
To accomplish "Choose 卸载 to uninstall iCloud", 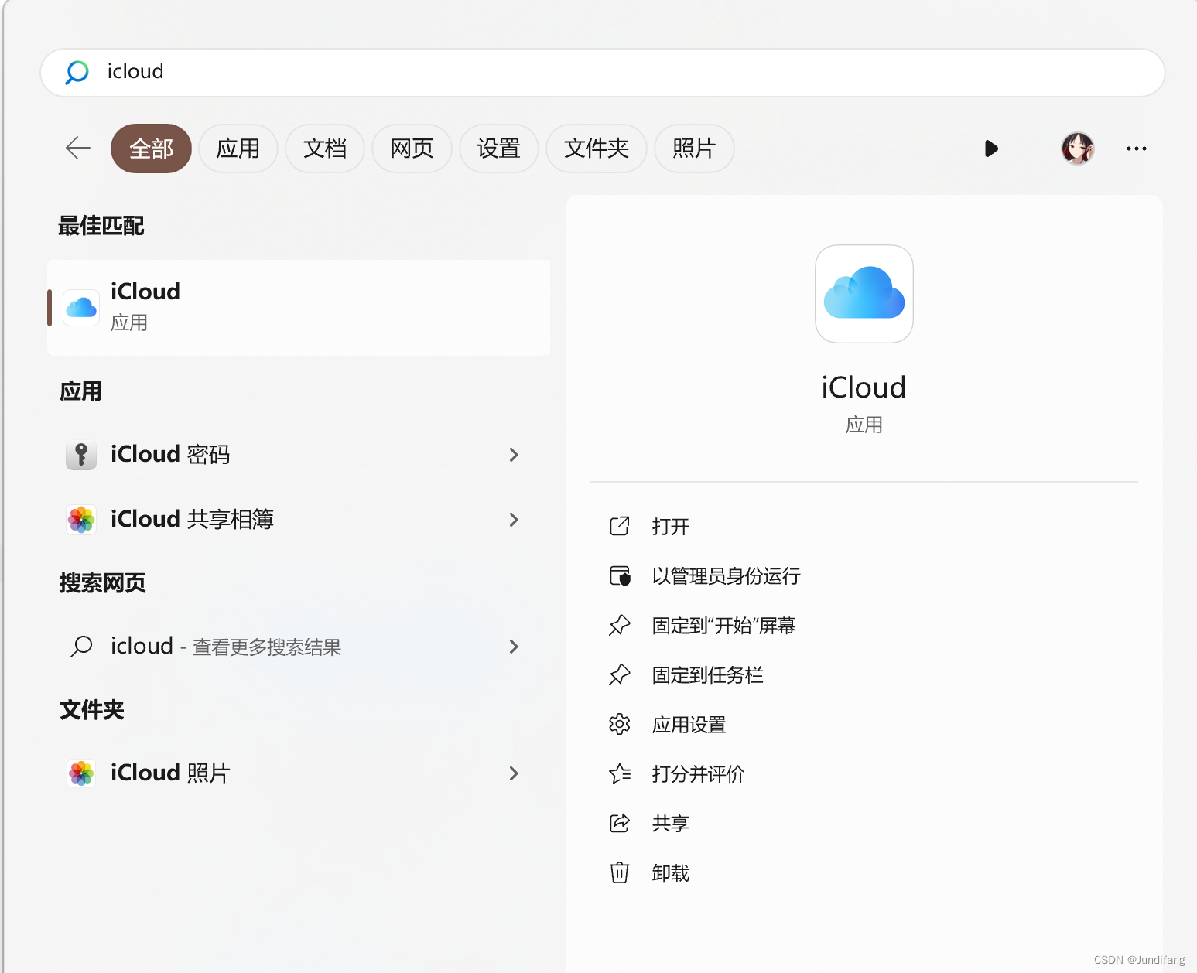I will [x=670, y=873].
